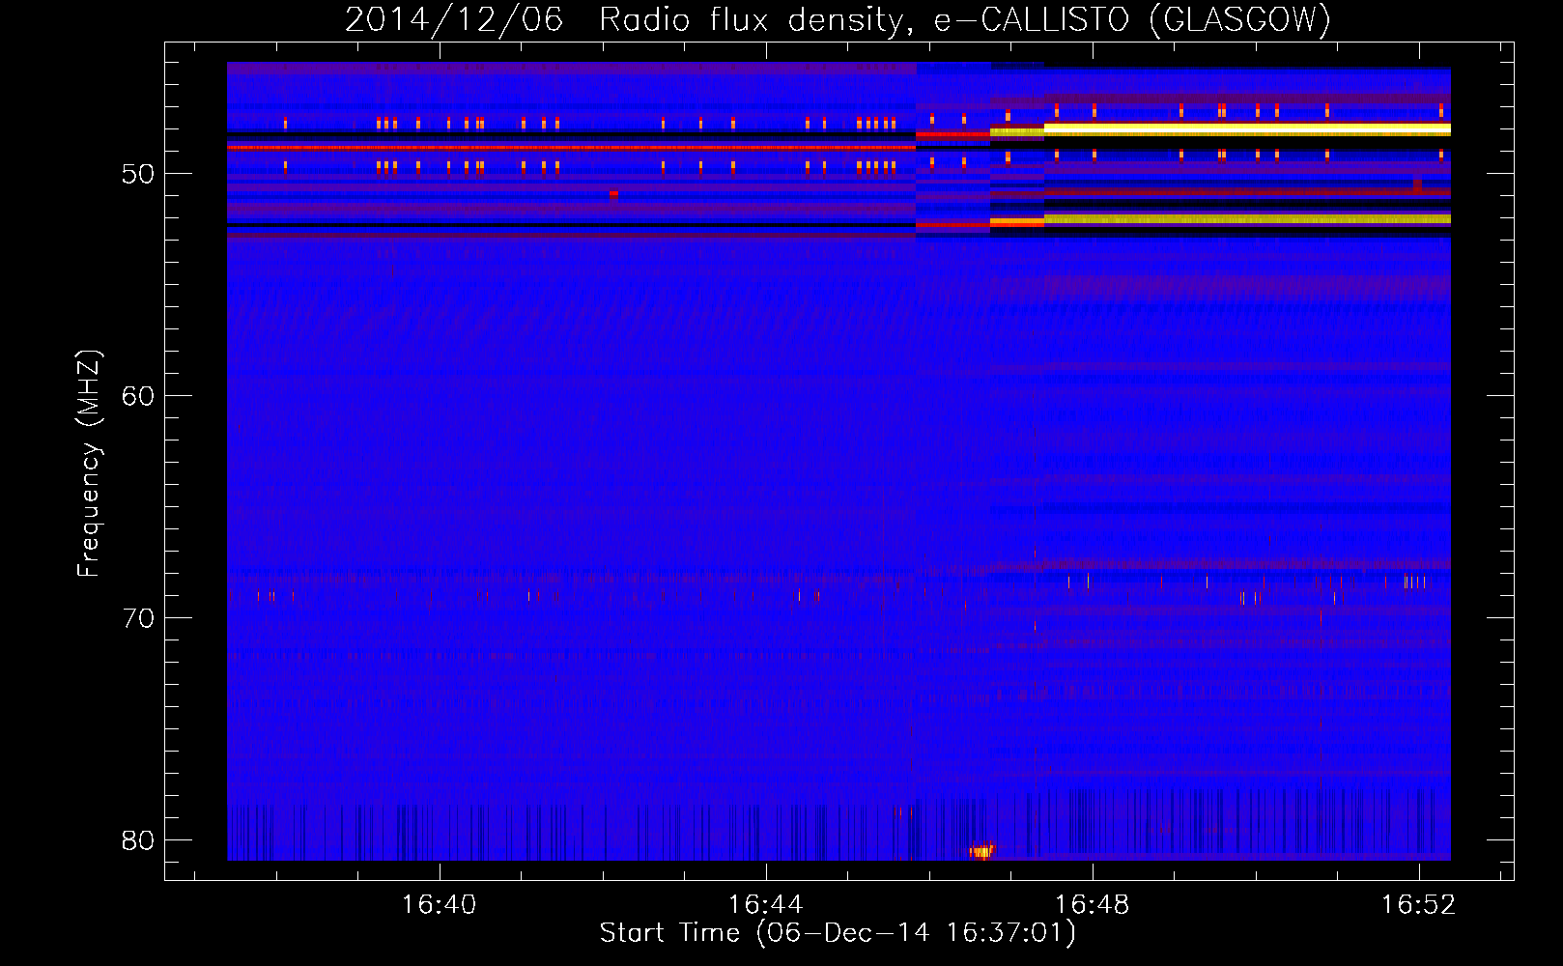
Task: Click the small red spot near 51 MHz
Action: 613,194
